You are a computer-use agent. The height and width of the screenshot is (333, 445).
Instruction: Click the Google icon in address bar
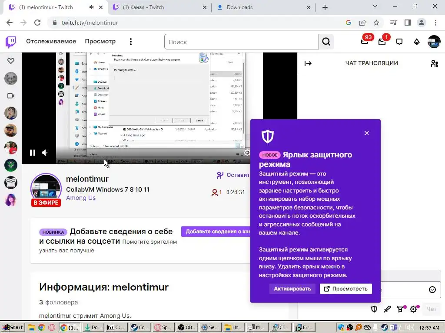coord(349,23)
